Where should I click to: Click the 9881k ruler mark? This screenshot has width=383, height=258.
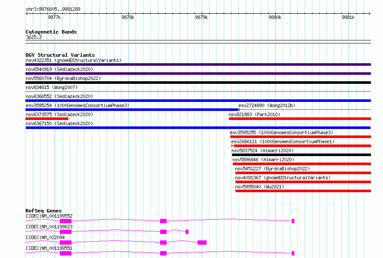coord(348,17)
